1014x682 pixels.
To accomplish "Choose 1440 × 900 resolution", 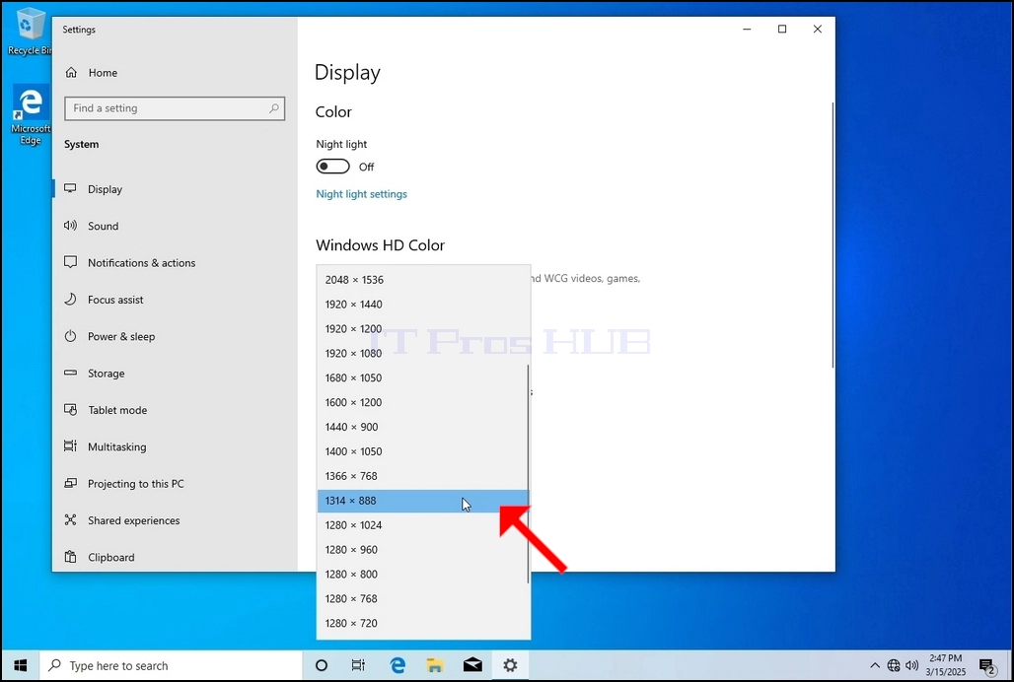I will (423, 427).
